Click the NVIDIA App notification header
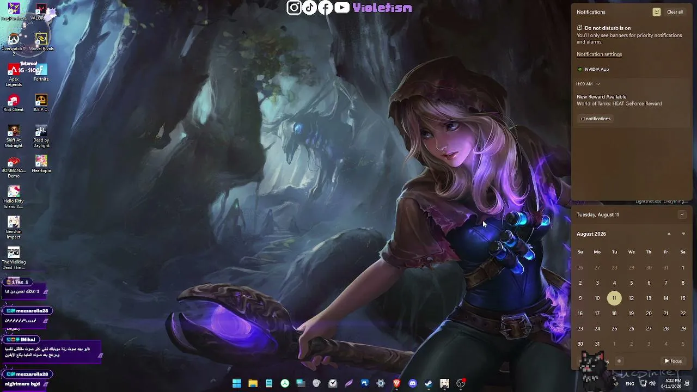The image size is (697, 392). pos(593,70)
